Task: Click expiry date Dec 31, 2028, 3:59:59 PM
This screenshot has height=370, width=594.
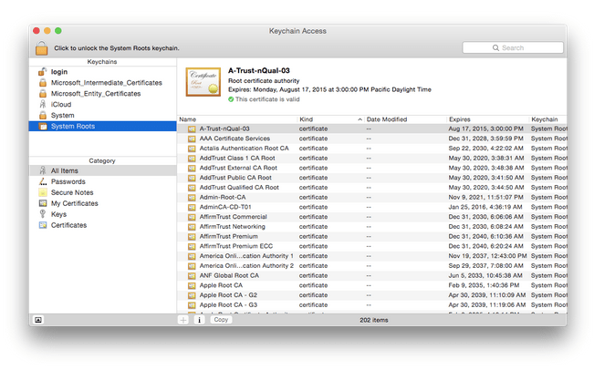Action: (485, 139)
